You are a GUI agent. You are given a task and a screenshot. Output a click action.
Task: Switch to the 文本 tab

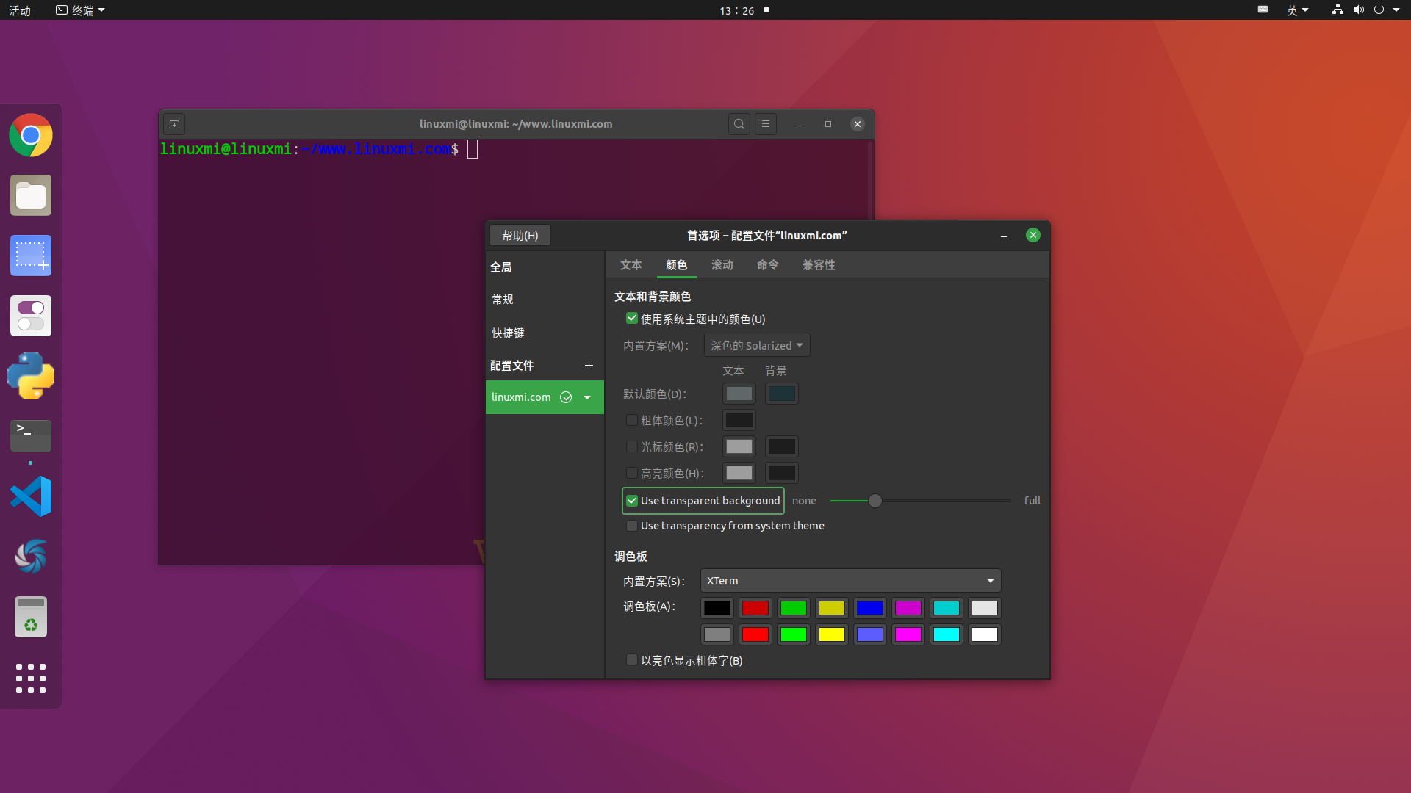coord(631,265)
